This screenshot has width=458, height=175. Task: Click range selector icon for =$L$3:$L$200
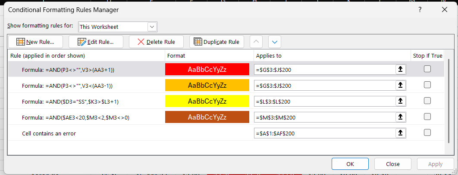point(401,101)
